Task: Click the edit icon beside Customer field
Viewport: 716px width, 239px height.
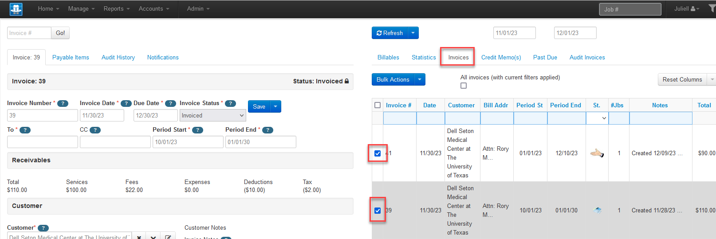Action: tap(168, 237)
